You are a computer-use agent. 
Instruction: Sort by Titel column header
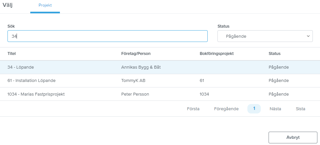[12, 54]
